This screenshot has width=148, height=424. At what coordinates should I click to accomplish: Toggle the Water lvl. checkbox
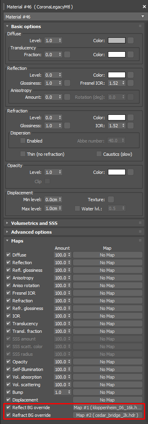tap(77, 208)
